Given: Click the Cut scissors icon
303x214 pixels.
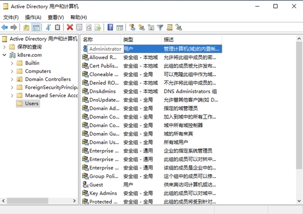Looking at the screenshot, I should [x=48, y=27].
